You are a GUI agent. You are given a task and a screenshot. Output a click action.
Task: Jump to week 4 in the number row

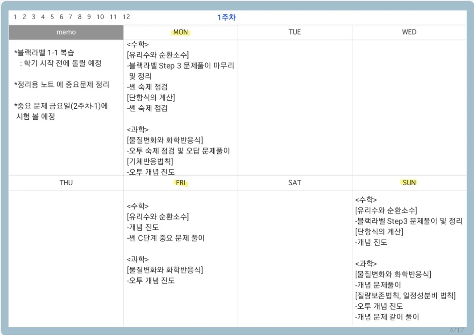click(43, 17)
